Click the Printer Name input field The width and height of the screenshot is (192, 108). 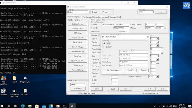pyautogui.click(x=133, y=62)
